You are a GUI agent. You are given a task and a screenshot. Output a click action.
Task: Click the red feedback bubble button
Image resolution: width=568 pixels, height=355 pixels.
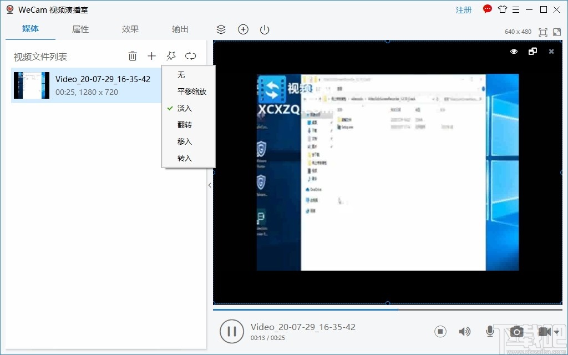[486, 9]
